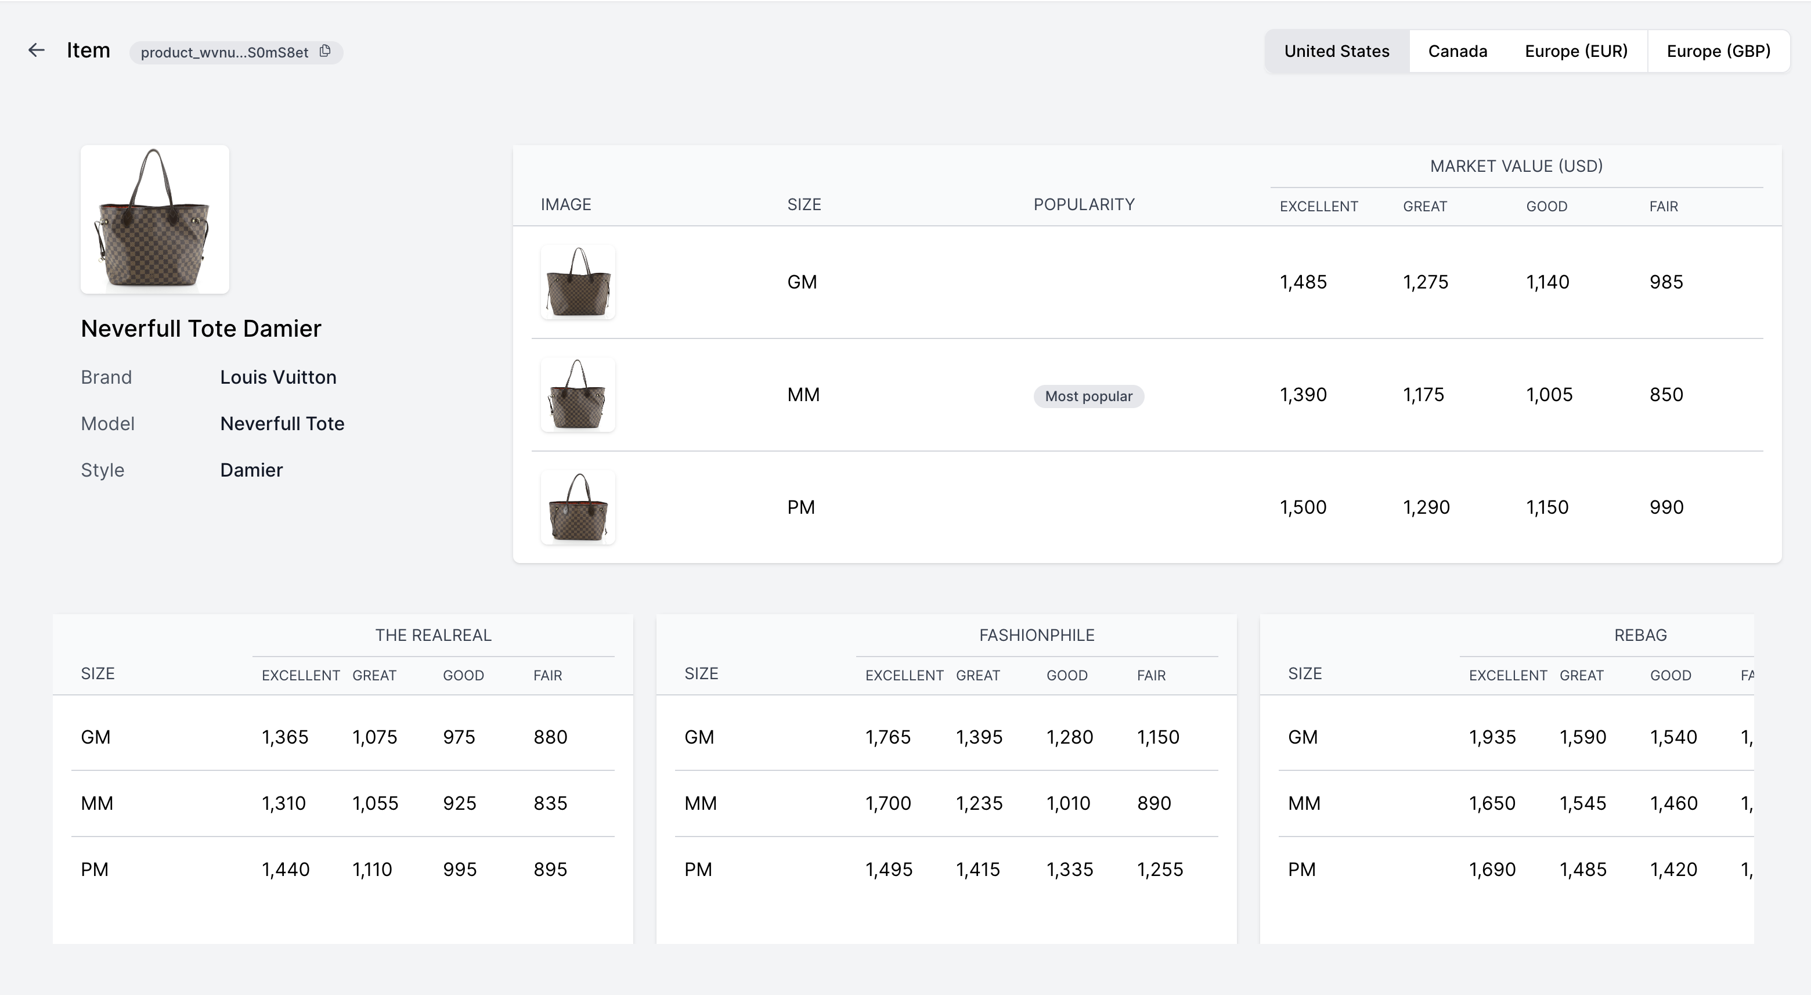The image size is (1811, 995).
Task: Click the EXCELLENT header under Market Value
Action: coord(1318,207)
